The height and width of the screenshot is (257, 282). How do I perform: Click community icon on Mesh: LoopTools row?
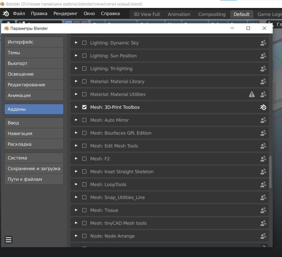click(263, 184)
